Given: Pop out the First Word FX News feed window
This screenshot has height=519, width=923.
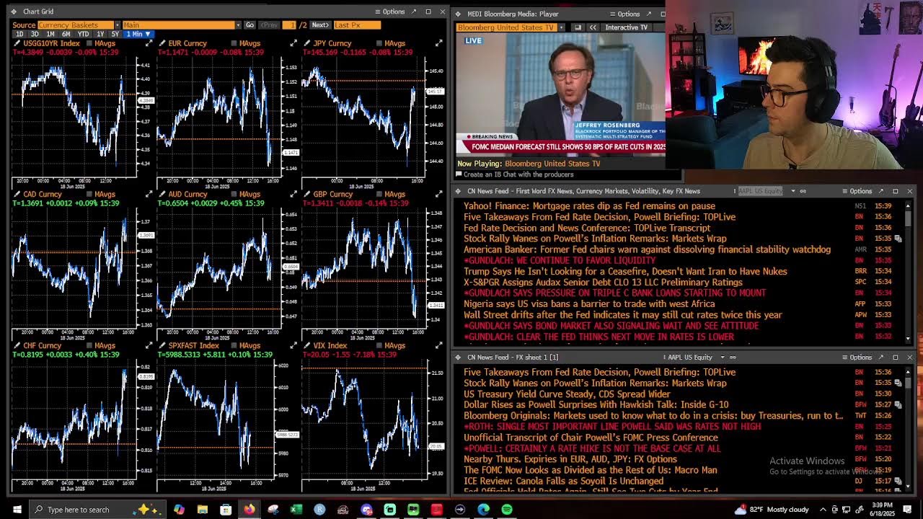Looking at the screenshot, I should point(881,191).
